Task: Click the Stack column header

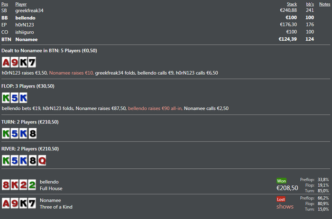Action: tap(292, 4)
